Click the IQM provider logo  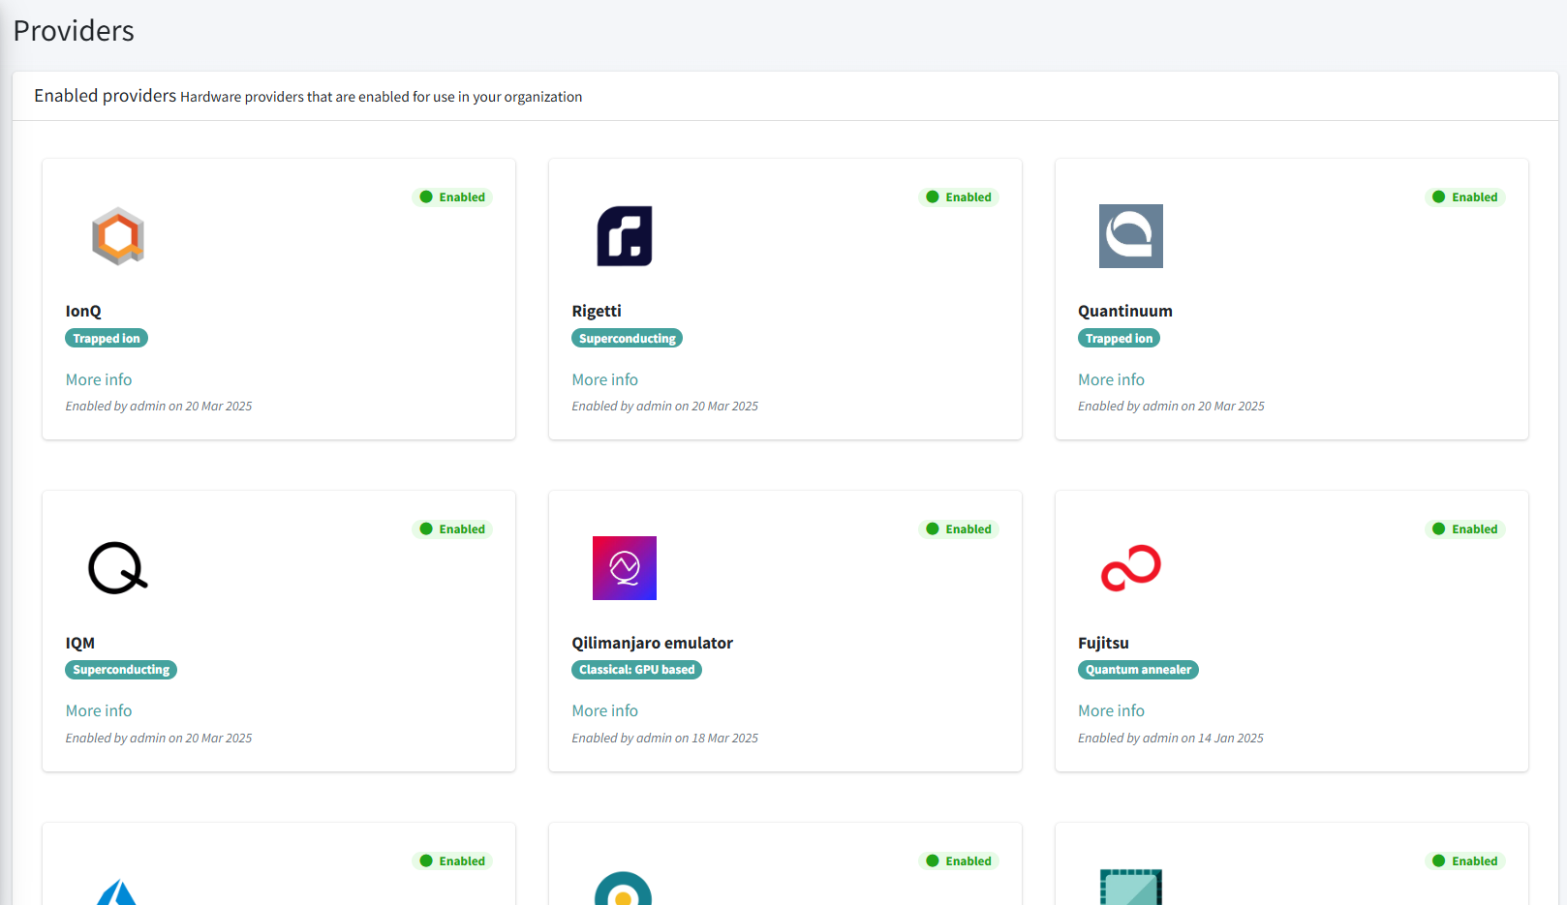[x=117, y=568]
